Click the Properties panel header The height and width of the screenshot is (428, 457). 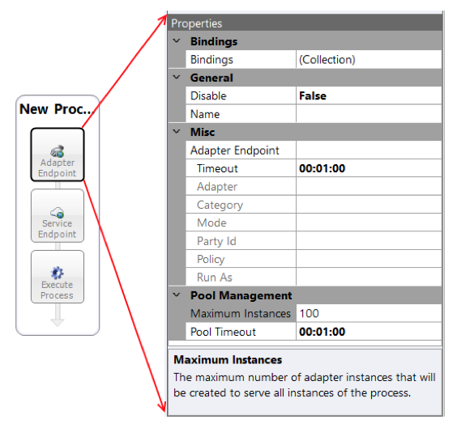[x=305, y=23]
